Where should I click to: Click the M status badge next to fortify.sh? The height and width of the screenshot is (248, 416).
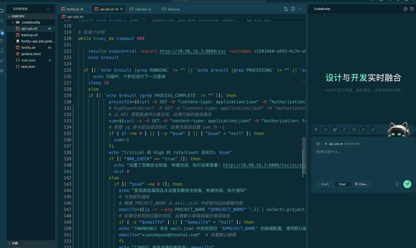coord(49,48)
